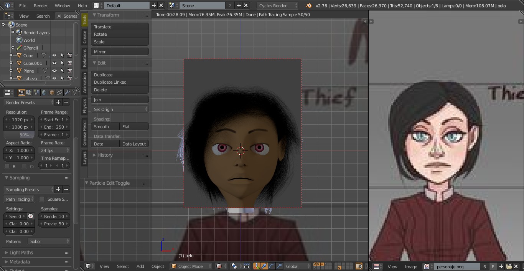Click the 24 fps frame rate selector
This screenshot has height=271, width=524.
pyautogui.click(x=54, y=150)
